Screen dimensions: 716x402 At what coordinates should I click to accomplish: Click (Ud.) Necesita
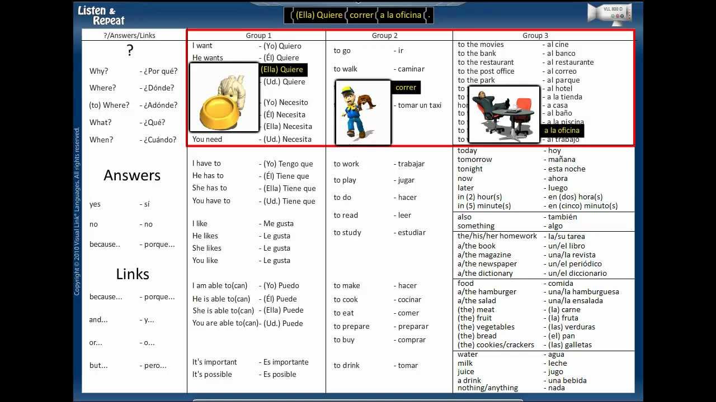(x=288, y=140)
